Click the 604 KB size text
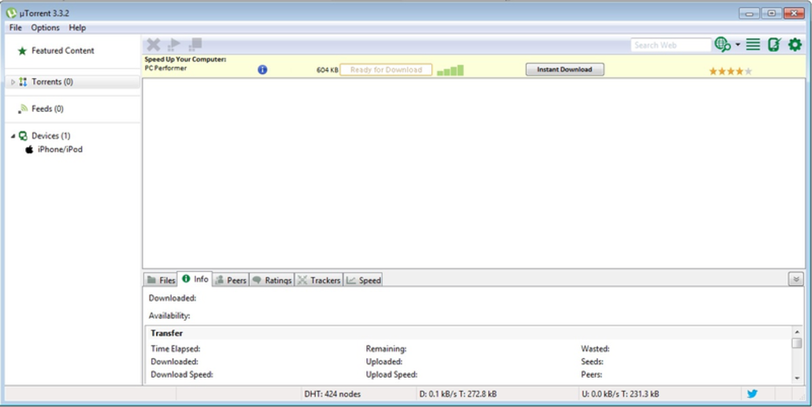The height and width of the screenshot is (407, 812). 327,70
